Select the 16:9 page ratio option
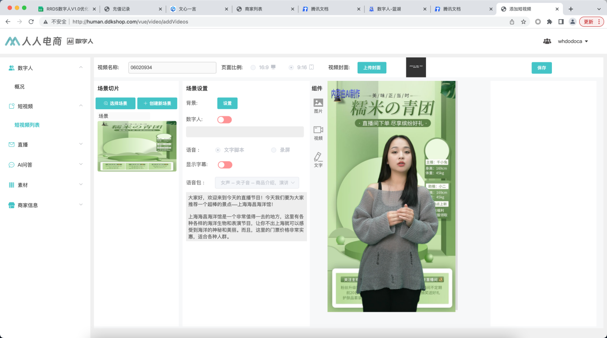 pos(253,68)
